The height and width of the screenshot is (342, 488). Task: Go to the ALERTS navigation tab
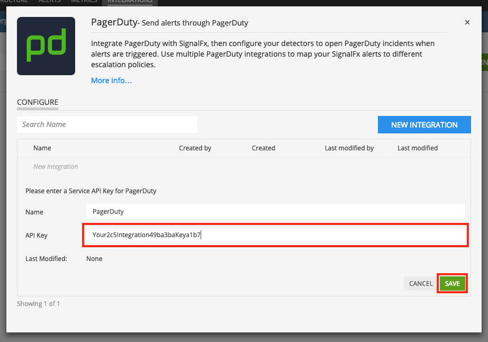point(50,2)
